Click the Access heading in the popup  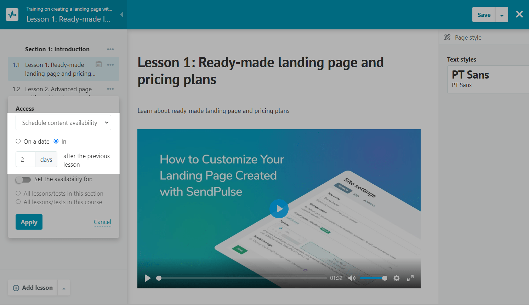point(25,109)
